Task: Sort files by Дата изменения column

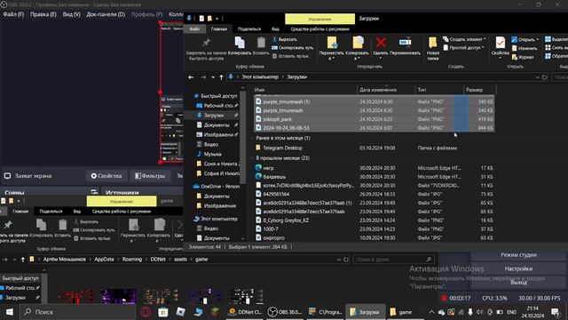Action: (386, 90)
